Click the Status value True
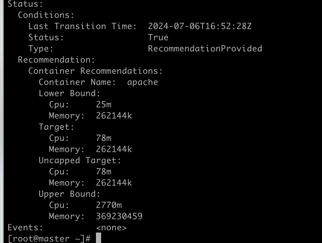The height and width of the screenshot is (243, 322). [158, 37]
